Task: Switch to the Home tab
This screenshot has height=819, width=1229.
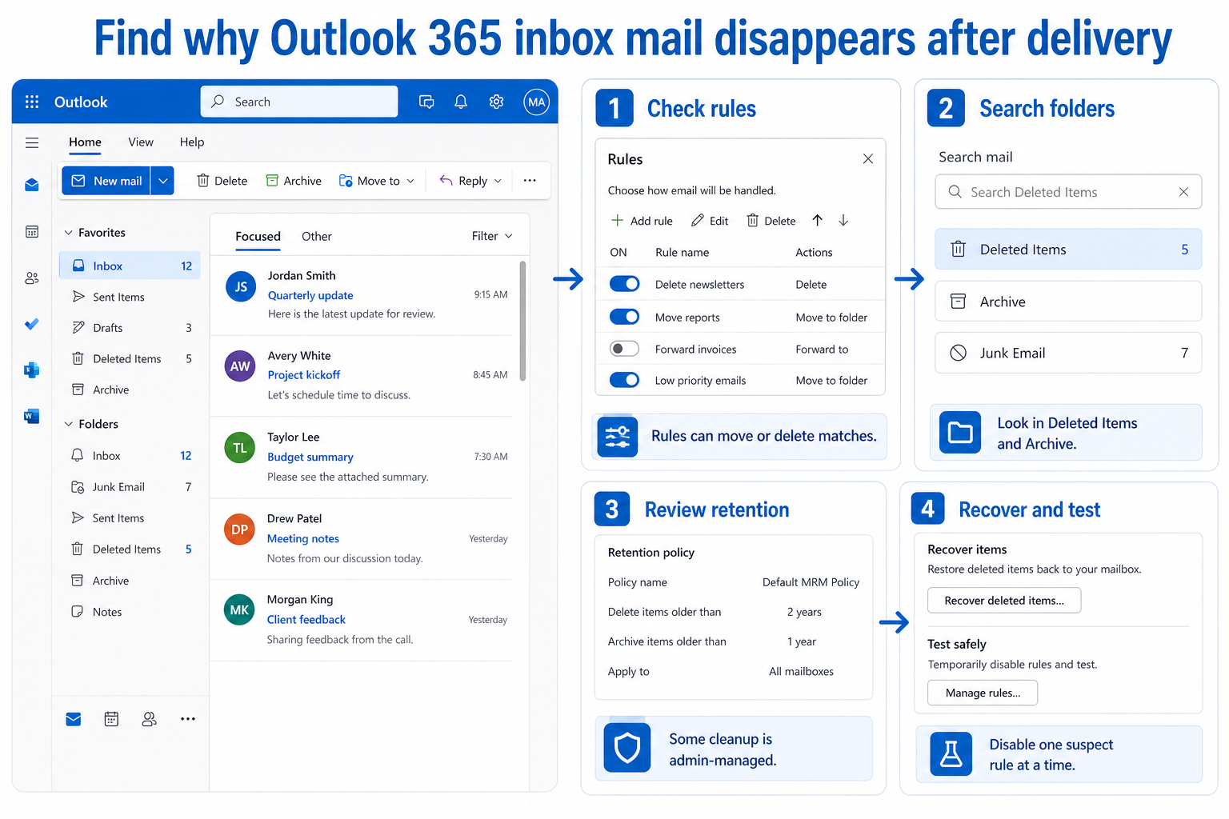Action: (x=85, y=142)
